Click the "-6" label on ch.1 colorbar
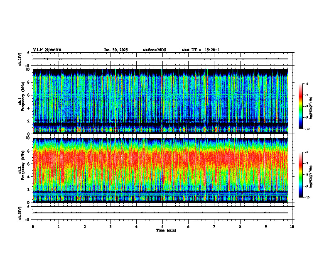329x254 pixels. click(x=307, y=83)
